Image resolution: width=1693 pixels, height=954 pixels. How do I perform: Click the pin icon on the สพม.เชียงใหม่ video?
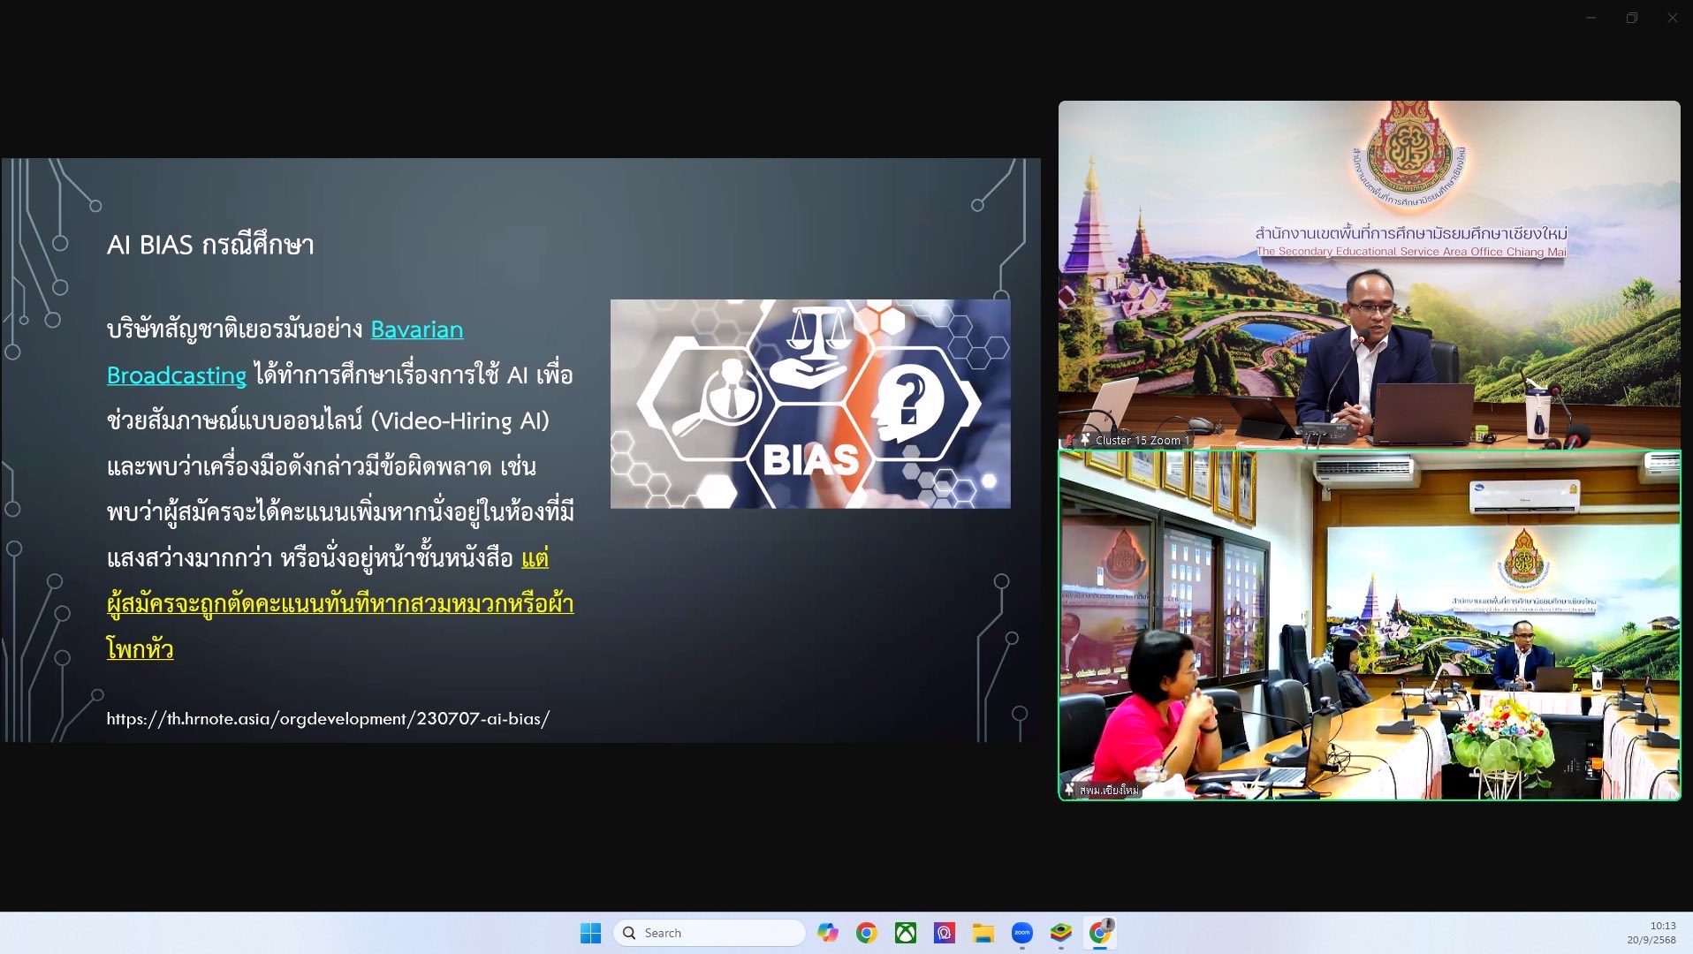click(1069, 790)
